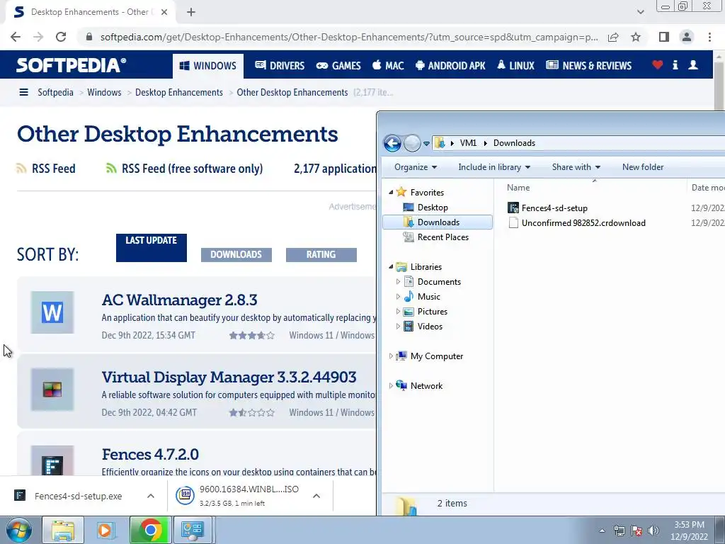This screenshot has height=544, width=725.
Task: Create a New folder
Action: 643,167
